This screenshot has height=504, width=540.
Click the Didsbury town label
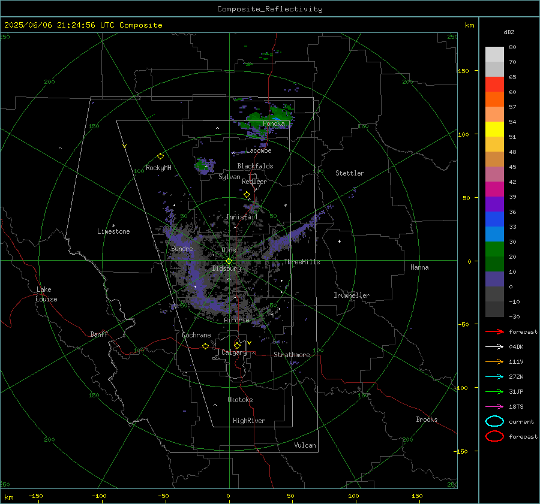(x=226, y=268)
